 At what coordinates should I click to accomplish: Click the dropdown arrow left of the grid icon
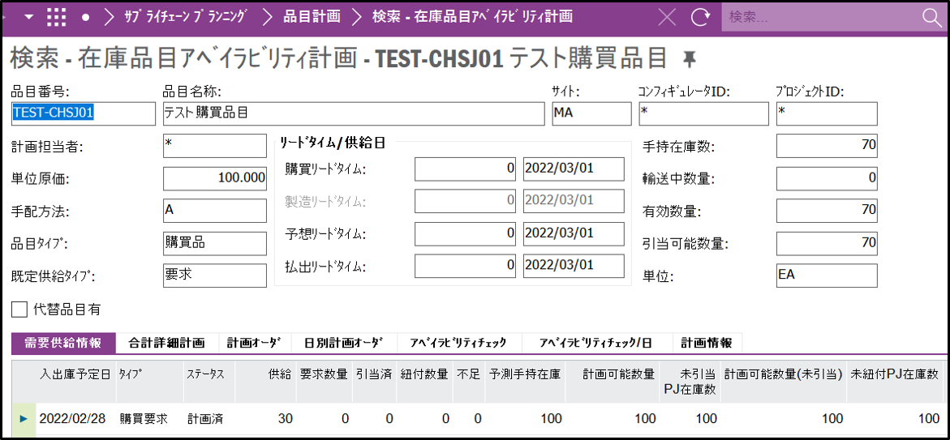(x=29, y=17)
